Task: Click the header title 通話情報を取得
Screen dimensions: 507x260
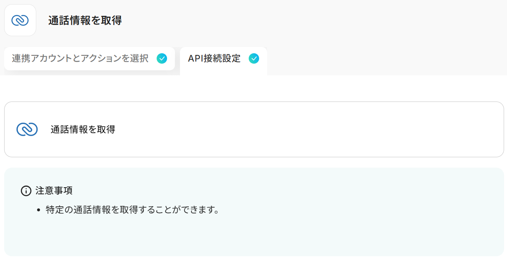Action: (85, 20)
